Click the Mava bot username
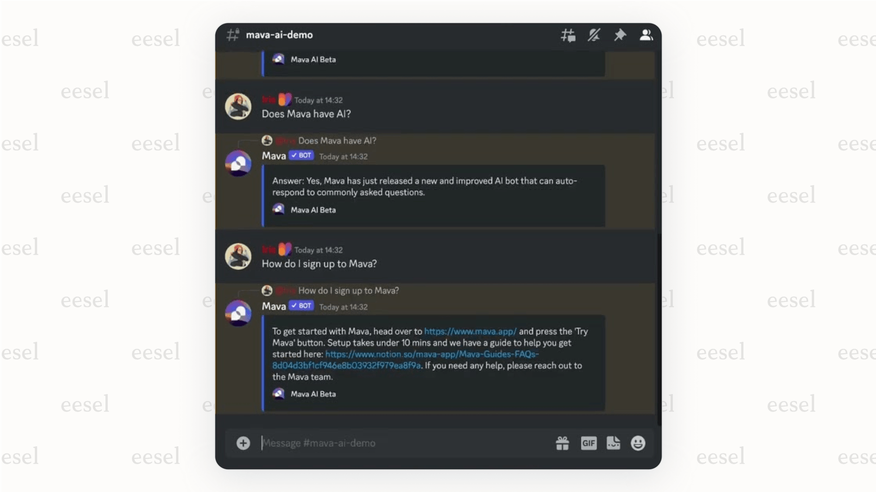The width and height of the screenshot is (876, 492). 273,155
